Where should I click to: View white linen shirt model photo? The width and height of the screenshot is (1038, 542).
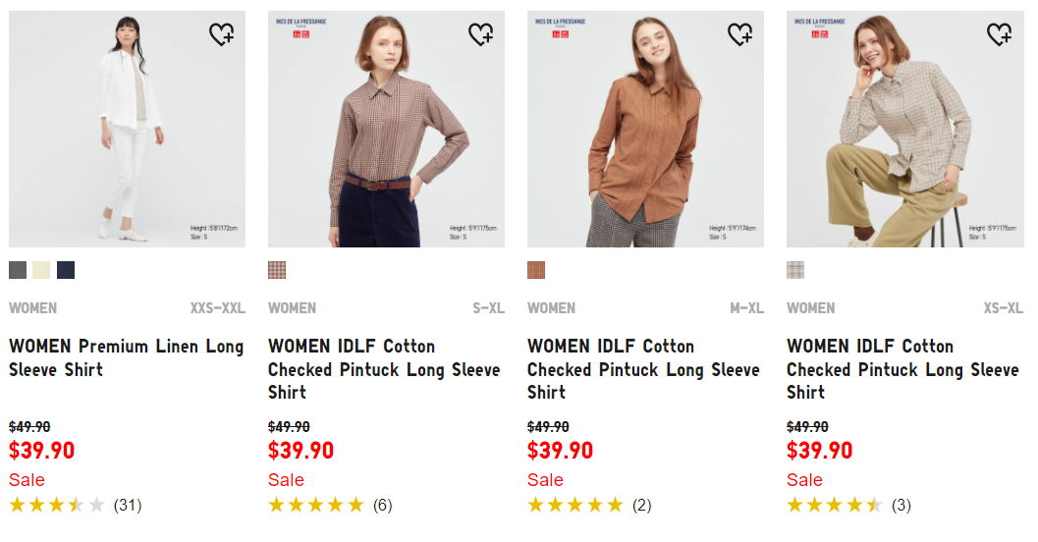click(127, 129)
